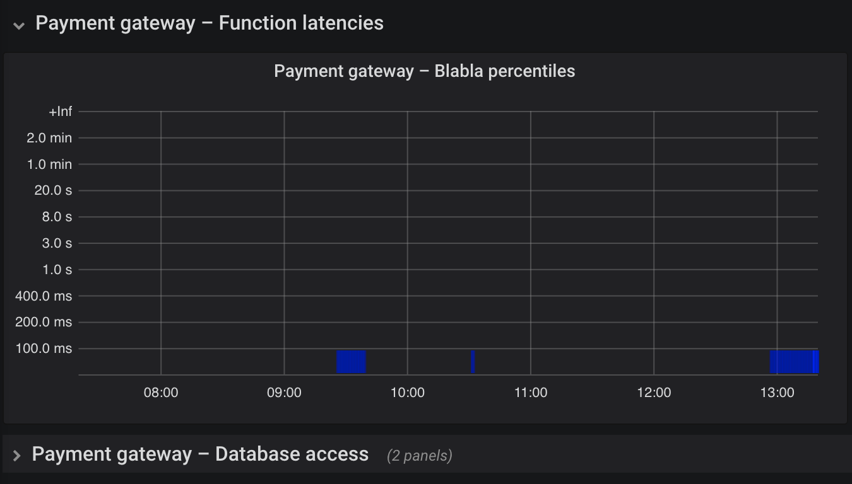Image resolution: width=852 pixels, height=484 pixels.
Task: Click the 2.0 min y-axis label
Action: click(x=49, y=138)
